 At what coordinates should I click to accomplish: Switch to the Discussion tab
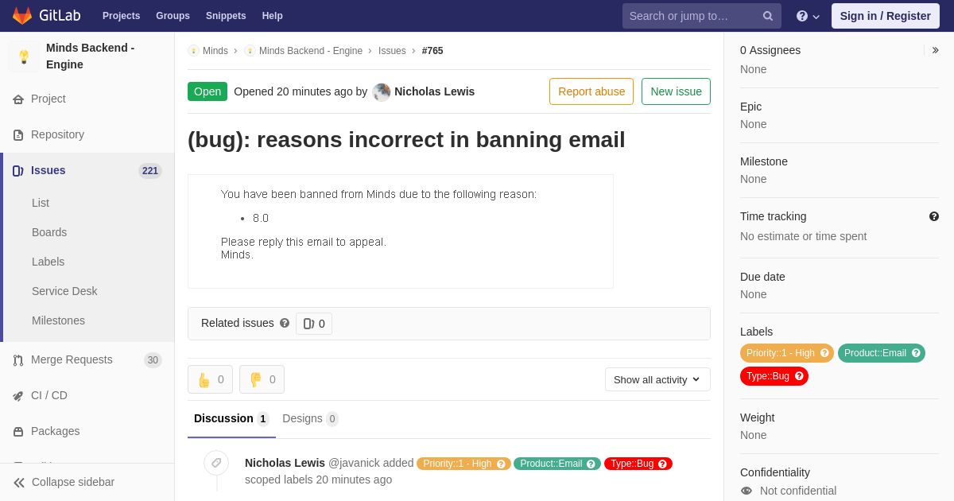click(231, 418)
